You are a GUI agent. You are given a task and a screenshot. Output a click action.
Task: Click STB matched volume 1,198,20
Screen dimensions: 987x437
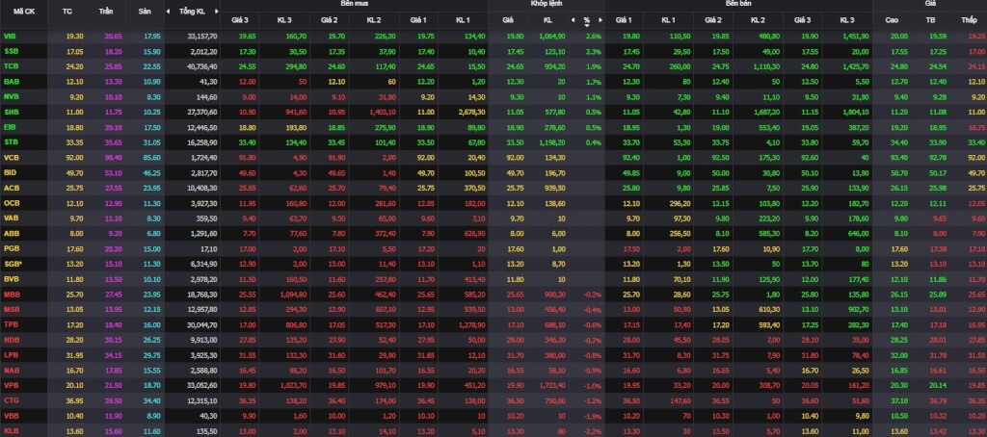(552, 142)
